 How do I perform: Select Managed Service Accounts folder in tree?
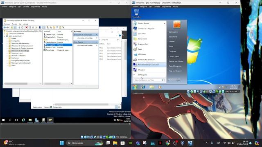point(21,63)
